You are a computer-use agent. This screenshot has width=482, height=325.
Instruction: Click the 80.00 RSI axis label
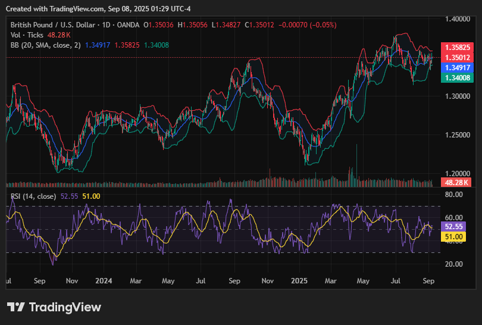coord(453,195)
